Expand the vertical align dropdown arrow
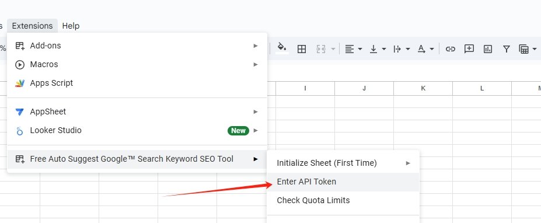This screenshot has height=223, width=541. click(383, 49)
